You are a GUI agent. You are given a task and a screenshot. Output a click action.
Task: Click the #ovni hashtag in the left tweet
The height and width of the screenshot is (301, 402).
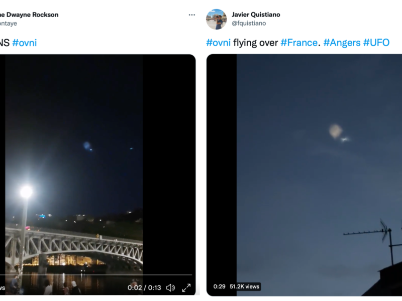[24, 43]
